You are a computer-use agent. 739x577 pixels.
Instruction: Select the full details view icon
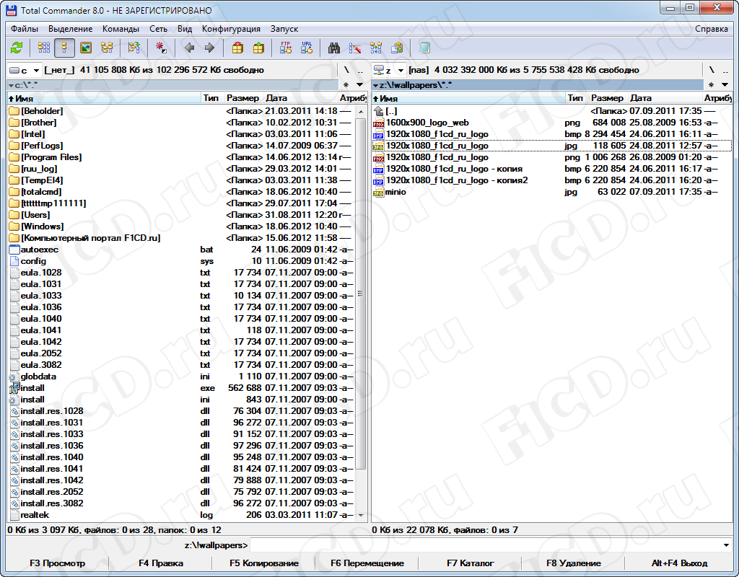[64, 48]
